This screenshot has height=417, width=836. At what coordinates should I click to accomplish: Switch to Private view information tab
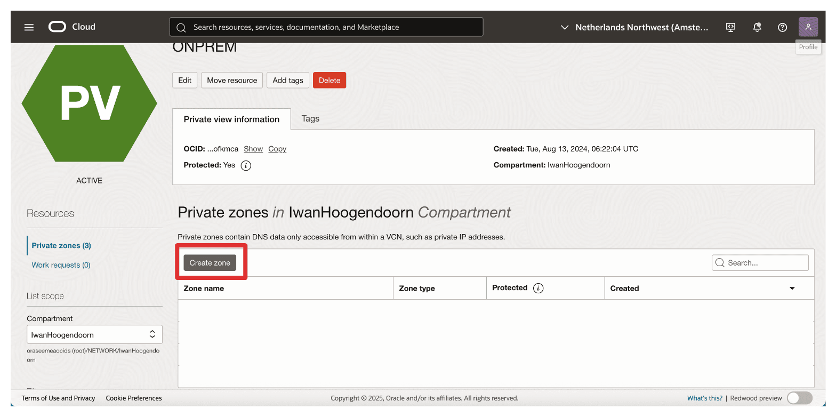[x=231, y=119]
